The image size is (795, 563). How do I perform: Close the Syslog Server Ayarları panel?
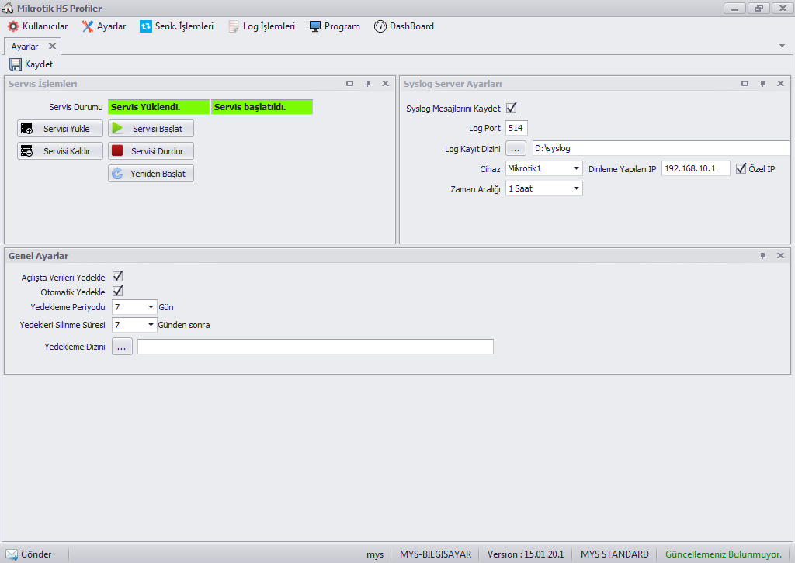tap(780, 84)
